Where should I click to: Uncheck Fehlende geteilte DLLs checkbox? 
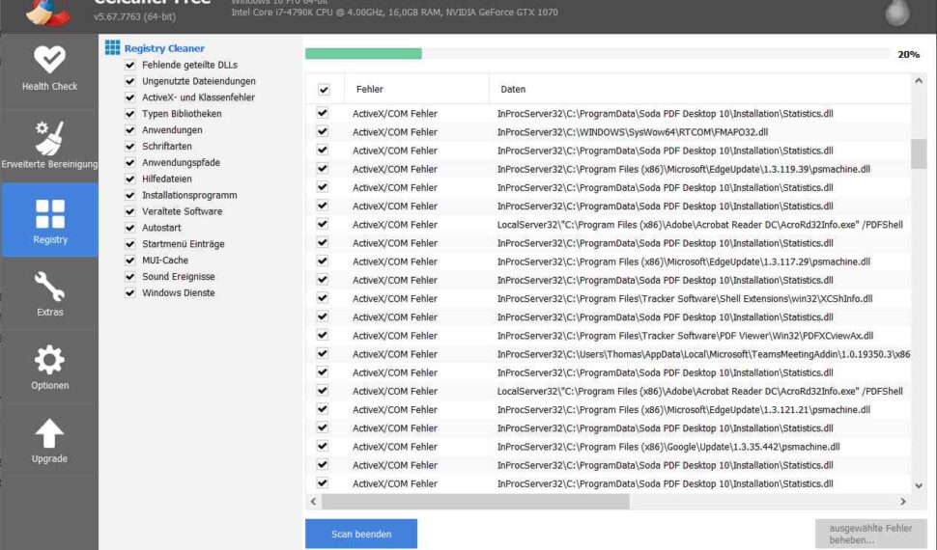click(x=130, y=65)
